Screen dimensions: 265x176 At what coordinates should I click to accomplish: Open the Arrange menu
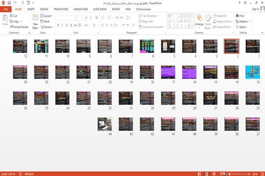(199, 21)
